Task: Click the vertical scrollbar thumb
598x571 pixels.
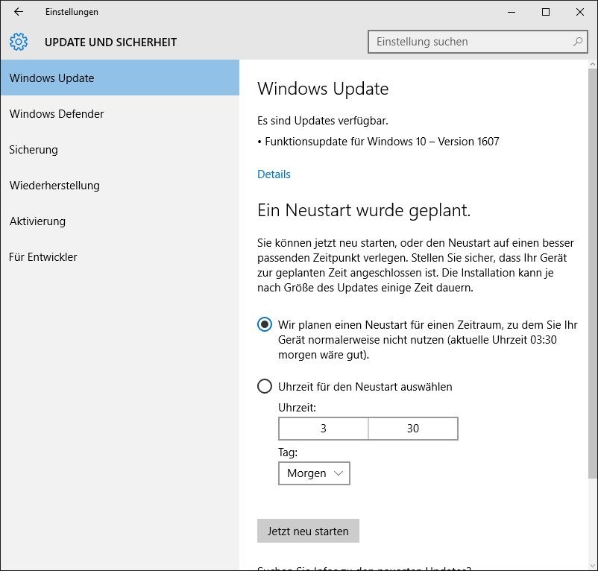Action: [x=592, y=273]
